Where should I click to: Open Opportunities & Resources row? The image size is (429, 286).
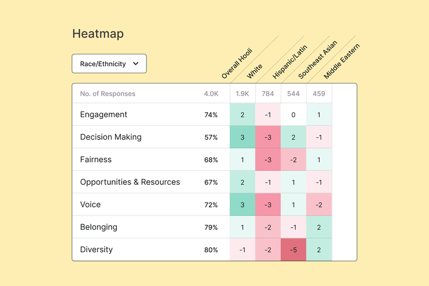tap(130, 182)
